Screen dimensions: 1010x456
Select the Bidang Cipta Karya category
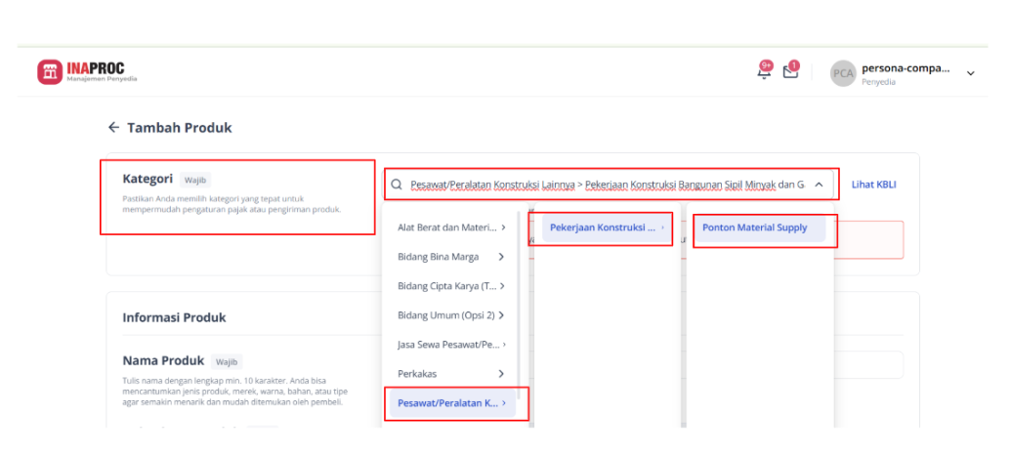click(451, 286)
